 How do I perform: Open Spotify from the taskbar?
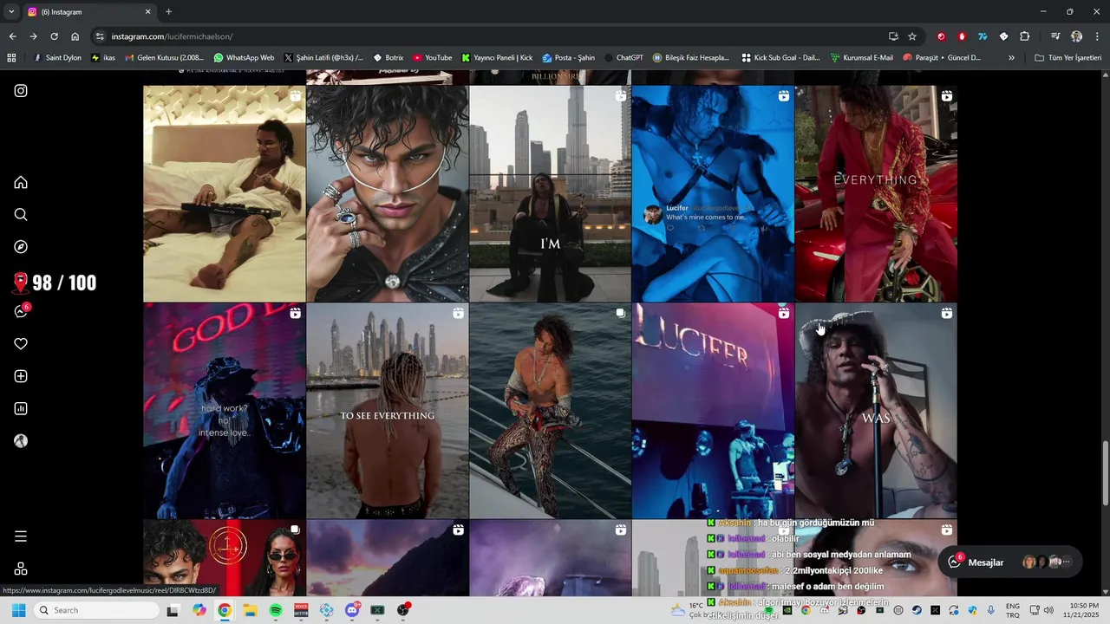click(x=276, y=610)
